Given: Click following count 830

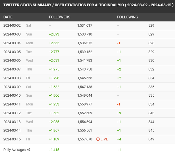Looking at the screenshot, I should [x=151, y=60].
